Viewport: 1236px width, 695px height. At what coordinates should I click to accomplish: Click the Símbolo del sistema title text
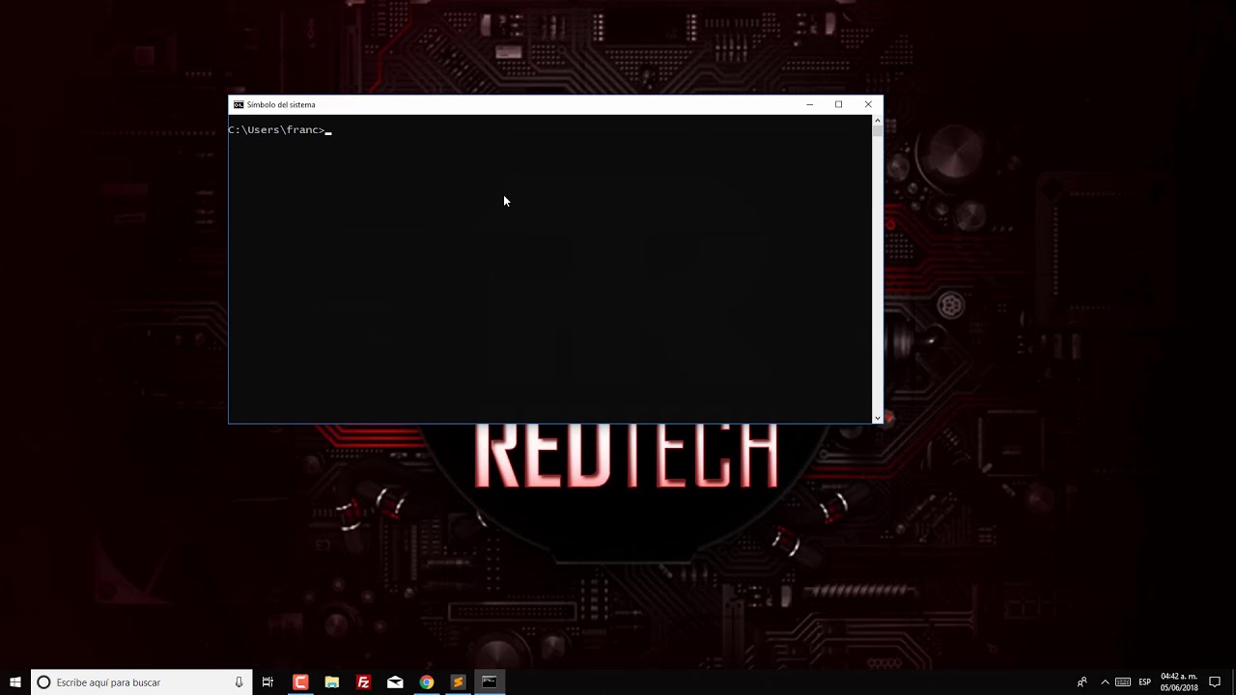[x=281, y=104]
